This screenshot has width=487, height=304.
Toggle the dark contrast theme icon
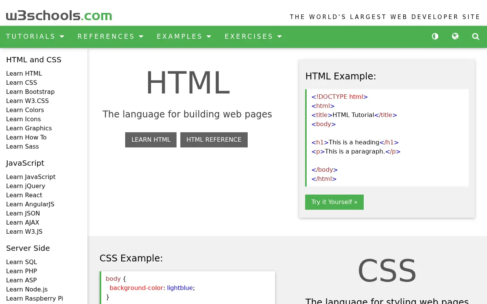[x=435, y=36]
